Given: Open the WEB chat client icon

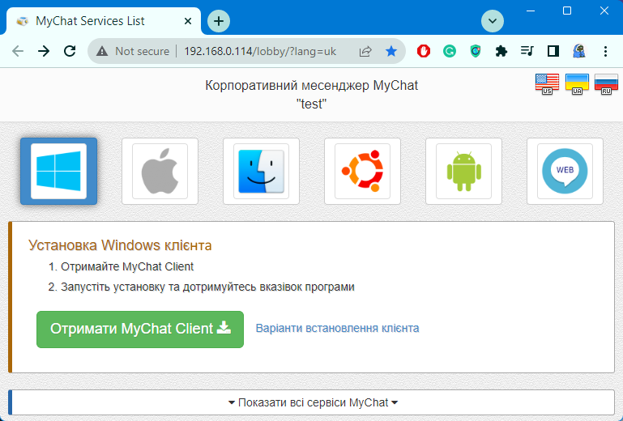Looking at the screenshot, I should tap(565, 171).
